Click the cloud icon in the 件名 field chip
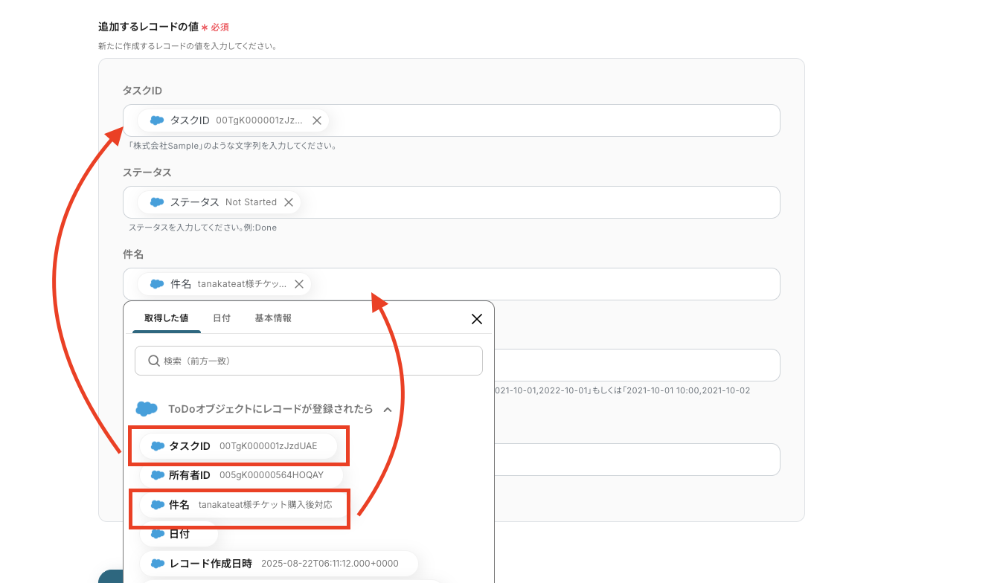1000x583 pixels. [x=157, y=284]
